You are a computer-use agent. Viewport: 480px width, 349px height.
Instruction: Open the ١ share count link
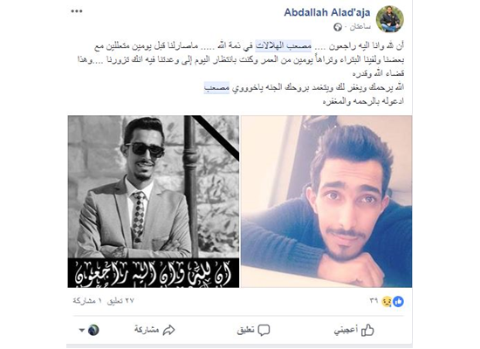[x=87, y=301]
